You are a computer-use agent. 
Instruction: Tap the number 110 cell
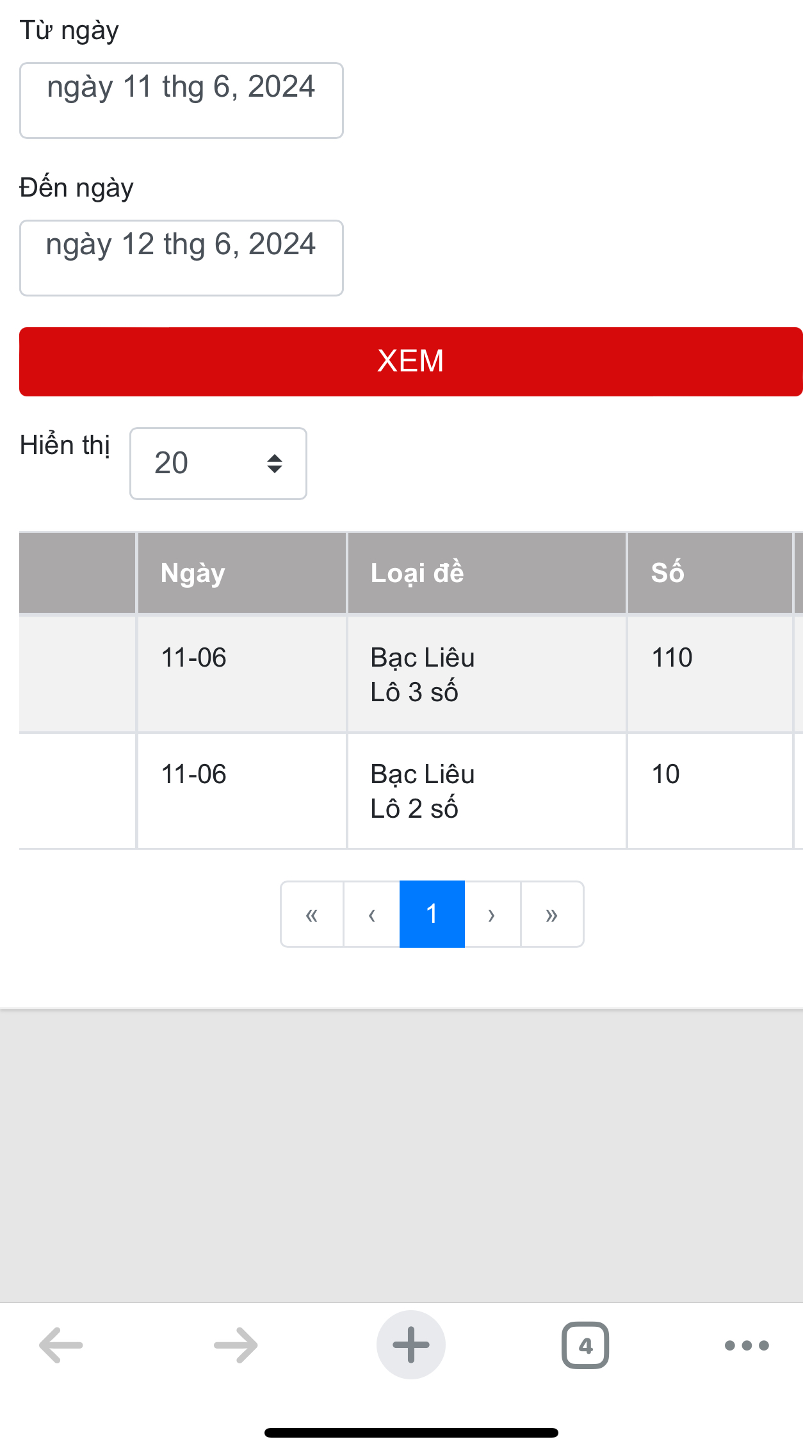coord(672,658)
